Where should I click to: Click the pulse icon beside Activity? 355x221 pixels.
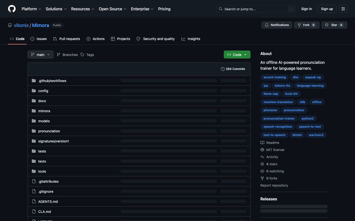(262, 157)
